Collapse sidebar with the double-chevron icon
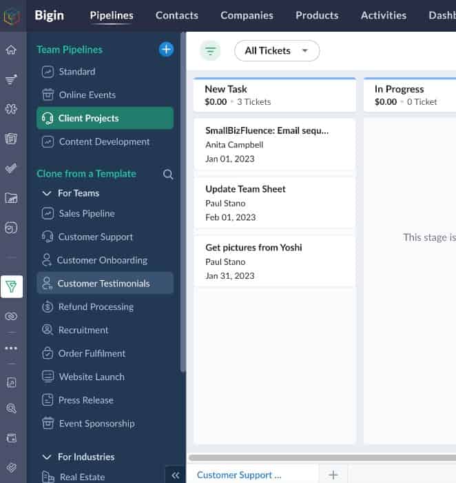Screen dimensions: 456x483 coord(176,475)
